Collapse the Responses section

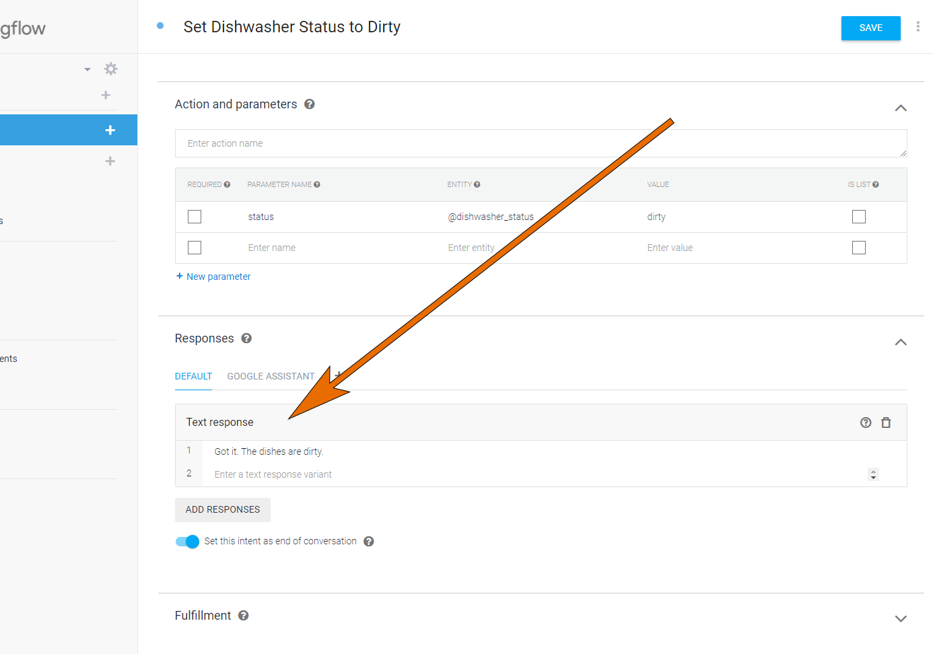(901, 342)
